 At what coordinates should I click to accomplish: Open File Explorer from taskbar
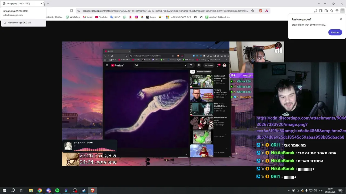coord(31,190)
